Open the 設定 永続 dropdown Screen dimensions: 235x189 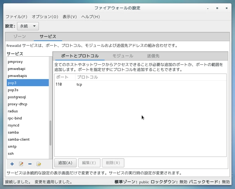coord(28,26)
